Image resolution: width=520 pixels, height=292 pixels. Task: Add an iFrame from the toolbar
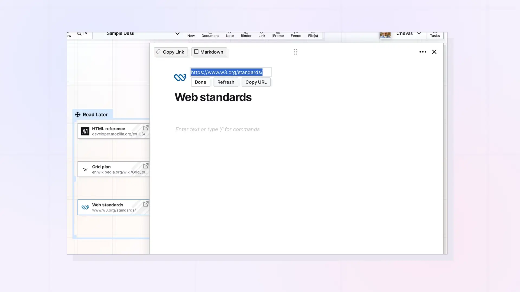278,35
